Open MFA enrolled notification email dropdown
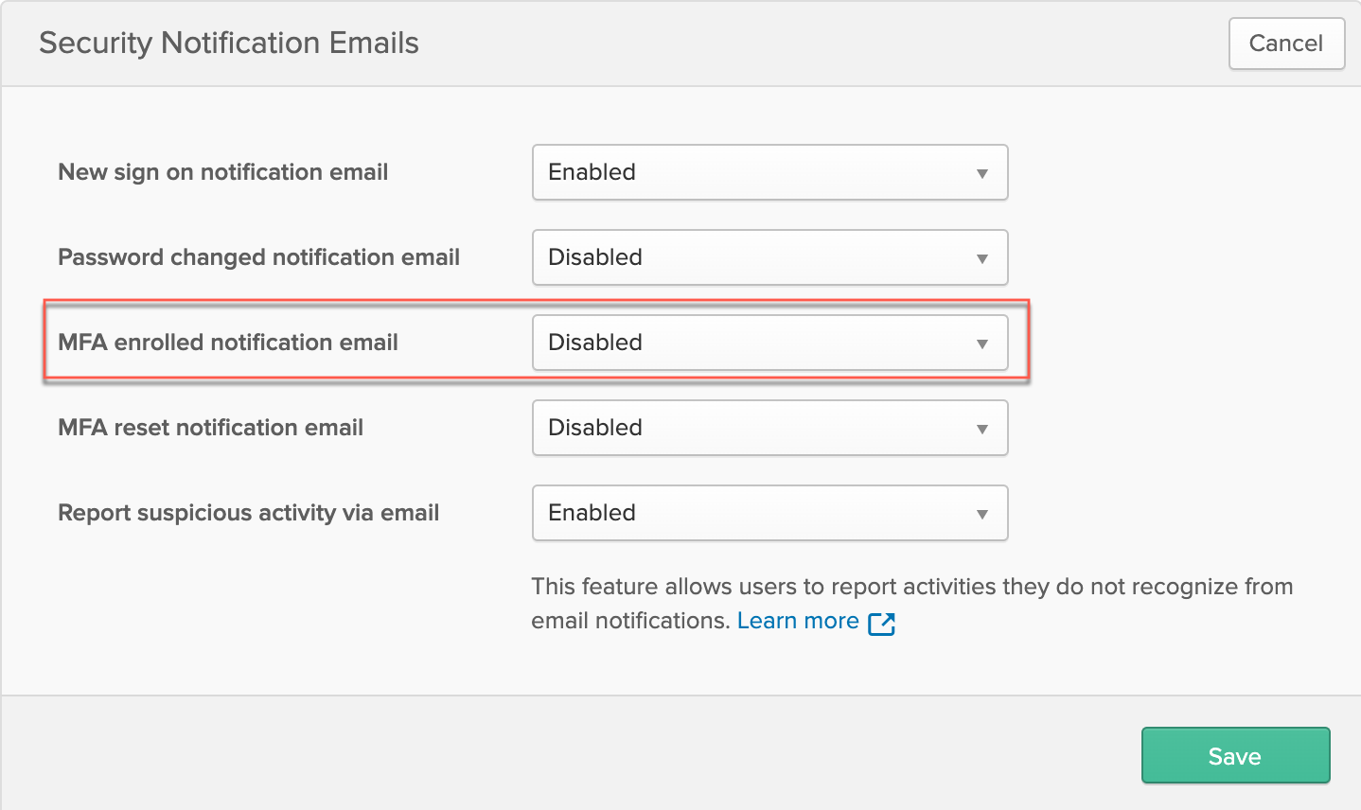The image size is (1361, 810). pyautogui.click(x=770, y=343)
